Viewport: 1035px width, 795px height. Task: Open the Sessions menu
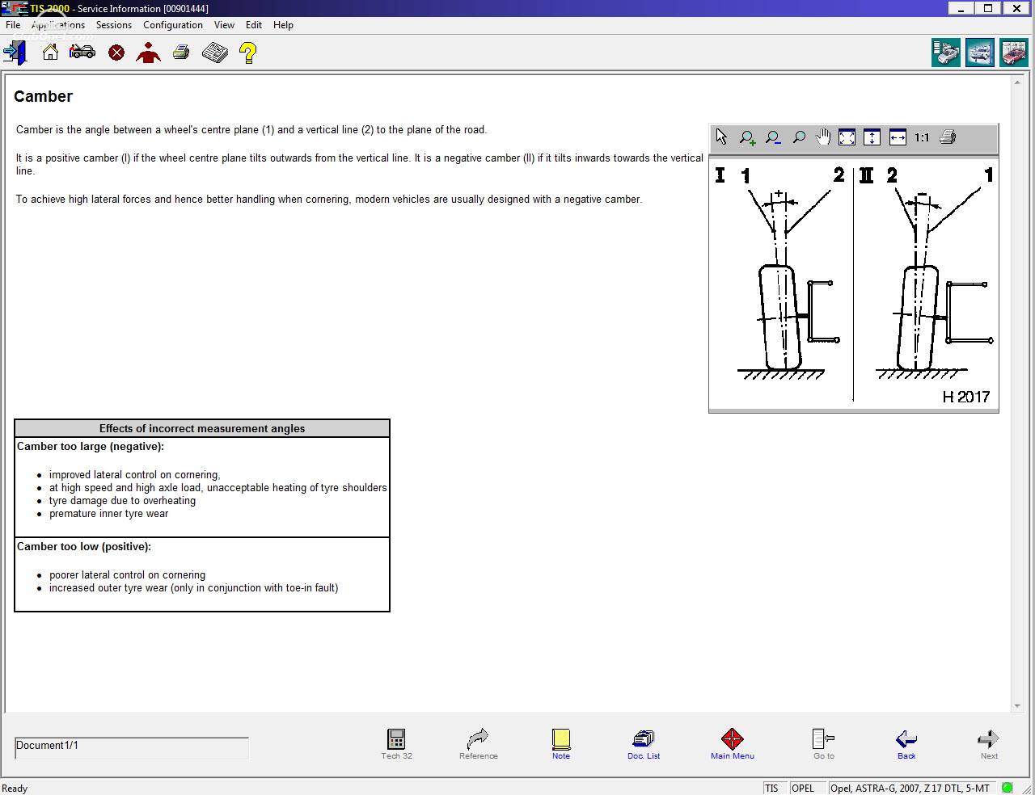(x=113, y=25)
